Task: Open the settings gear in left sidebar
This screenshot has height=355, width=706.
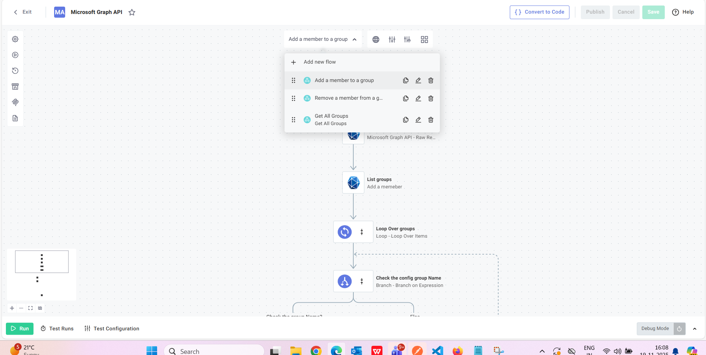Action: (15, 39)
